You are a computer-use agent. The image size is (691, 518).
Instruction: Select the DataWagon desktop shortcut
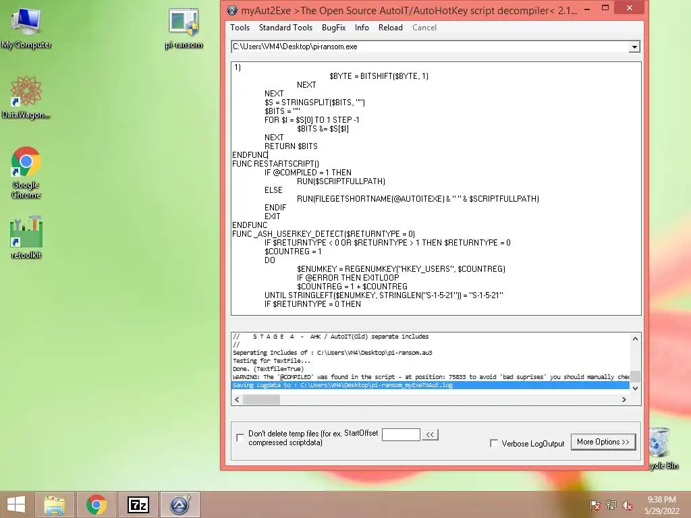click(26, 97)
